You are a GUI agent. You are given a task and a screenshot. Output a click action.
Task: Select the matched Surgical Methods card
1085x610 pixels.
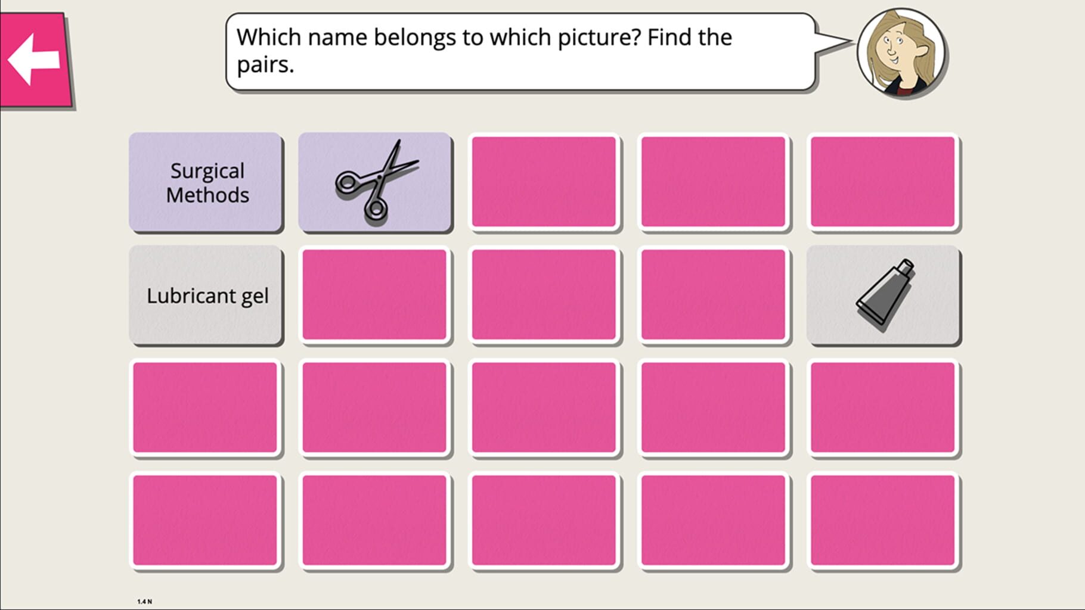(205, 180)
